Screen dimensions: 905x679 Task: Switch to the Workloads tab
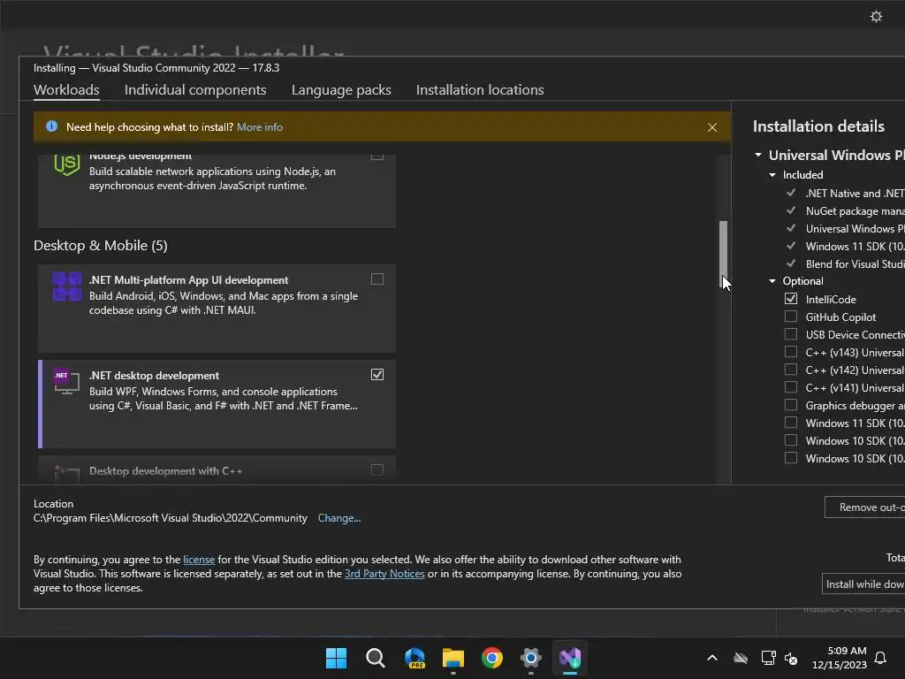[x=66, y=90]
